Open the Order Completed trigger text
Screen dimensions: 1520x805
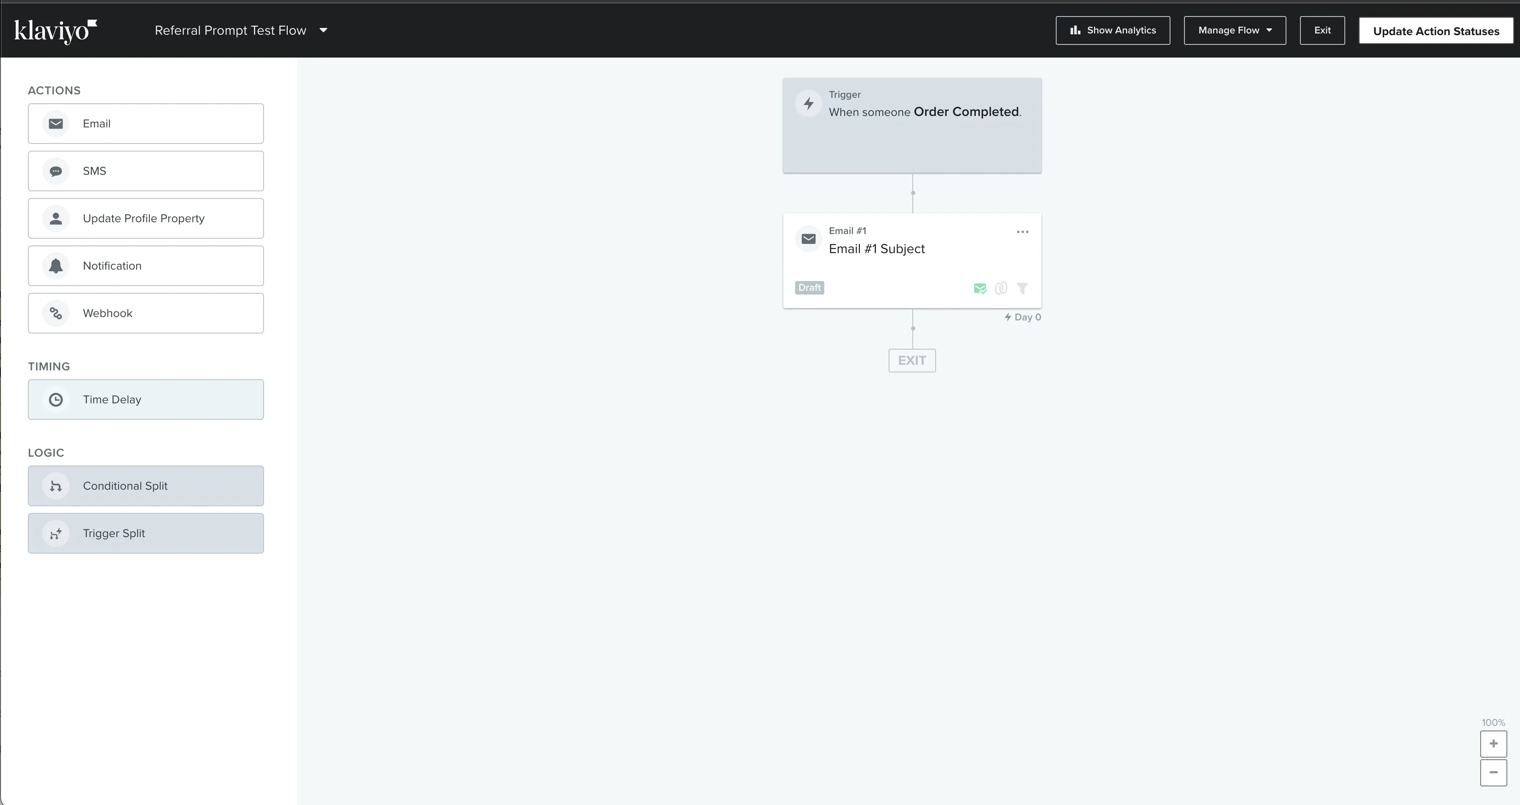click(x=967, y=112)
